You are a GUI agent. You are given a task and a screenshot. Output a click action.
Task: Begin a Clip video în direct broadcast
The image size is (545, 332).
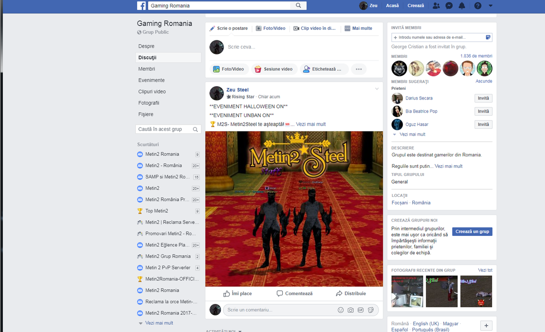pos(315,28)
